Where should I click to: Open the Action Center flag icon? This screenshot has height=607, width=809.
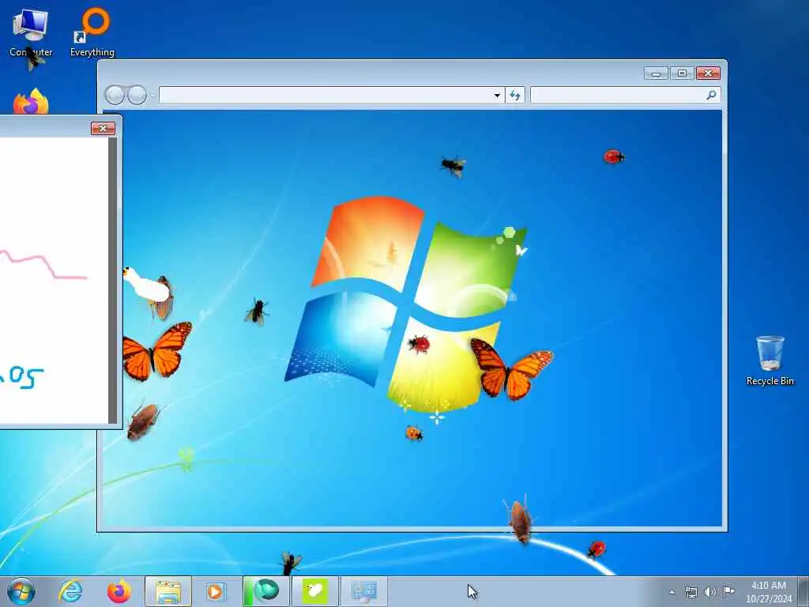coord(728,592)
